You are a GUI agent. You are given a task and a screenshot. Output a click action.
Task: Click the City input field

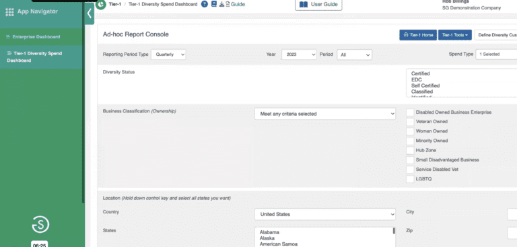512,214
